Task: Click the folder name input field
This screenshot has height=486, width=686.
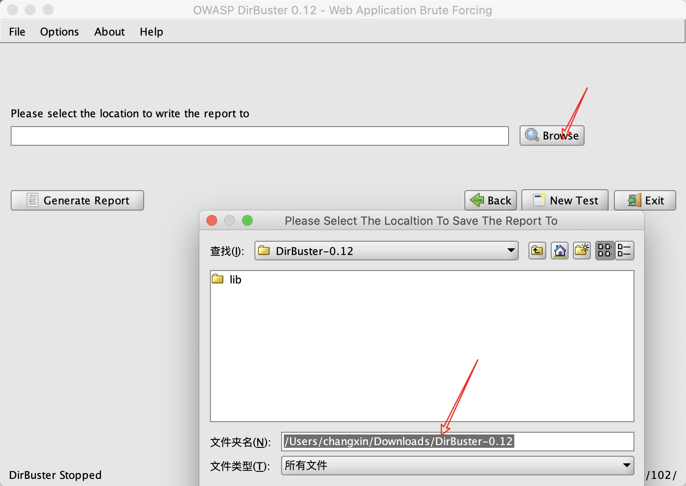Action: click(457, 441)
